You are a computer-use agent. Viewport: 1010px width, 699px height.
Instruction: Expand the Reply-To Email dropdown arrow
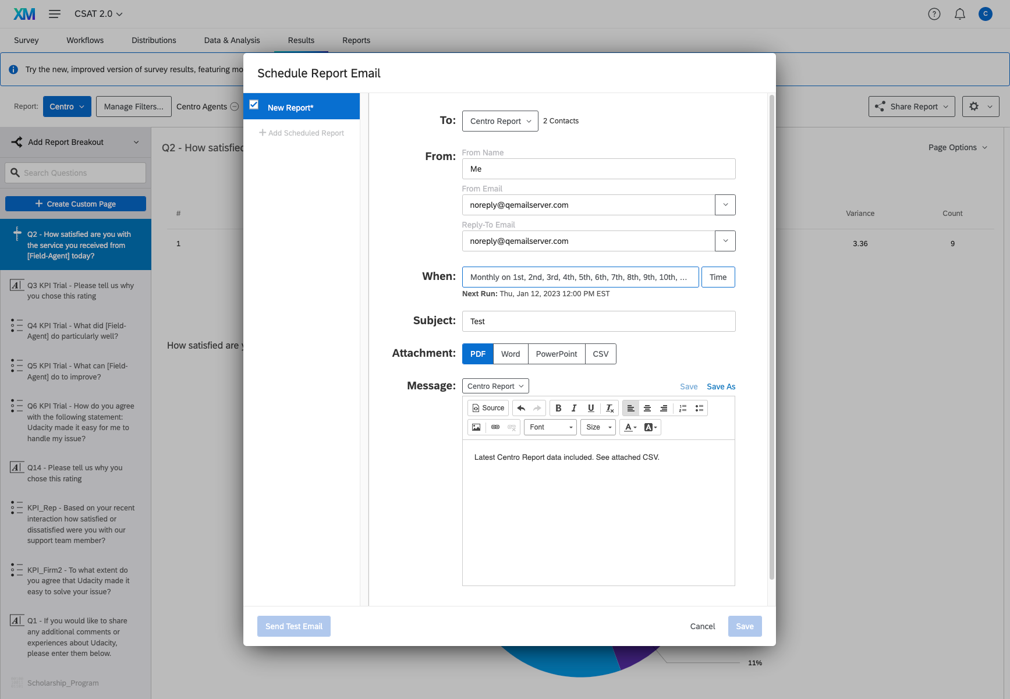[x=725, y=241]
